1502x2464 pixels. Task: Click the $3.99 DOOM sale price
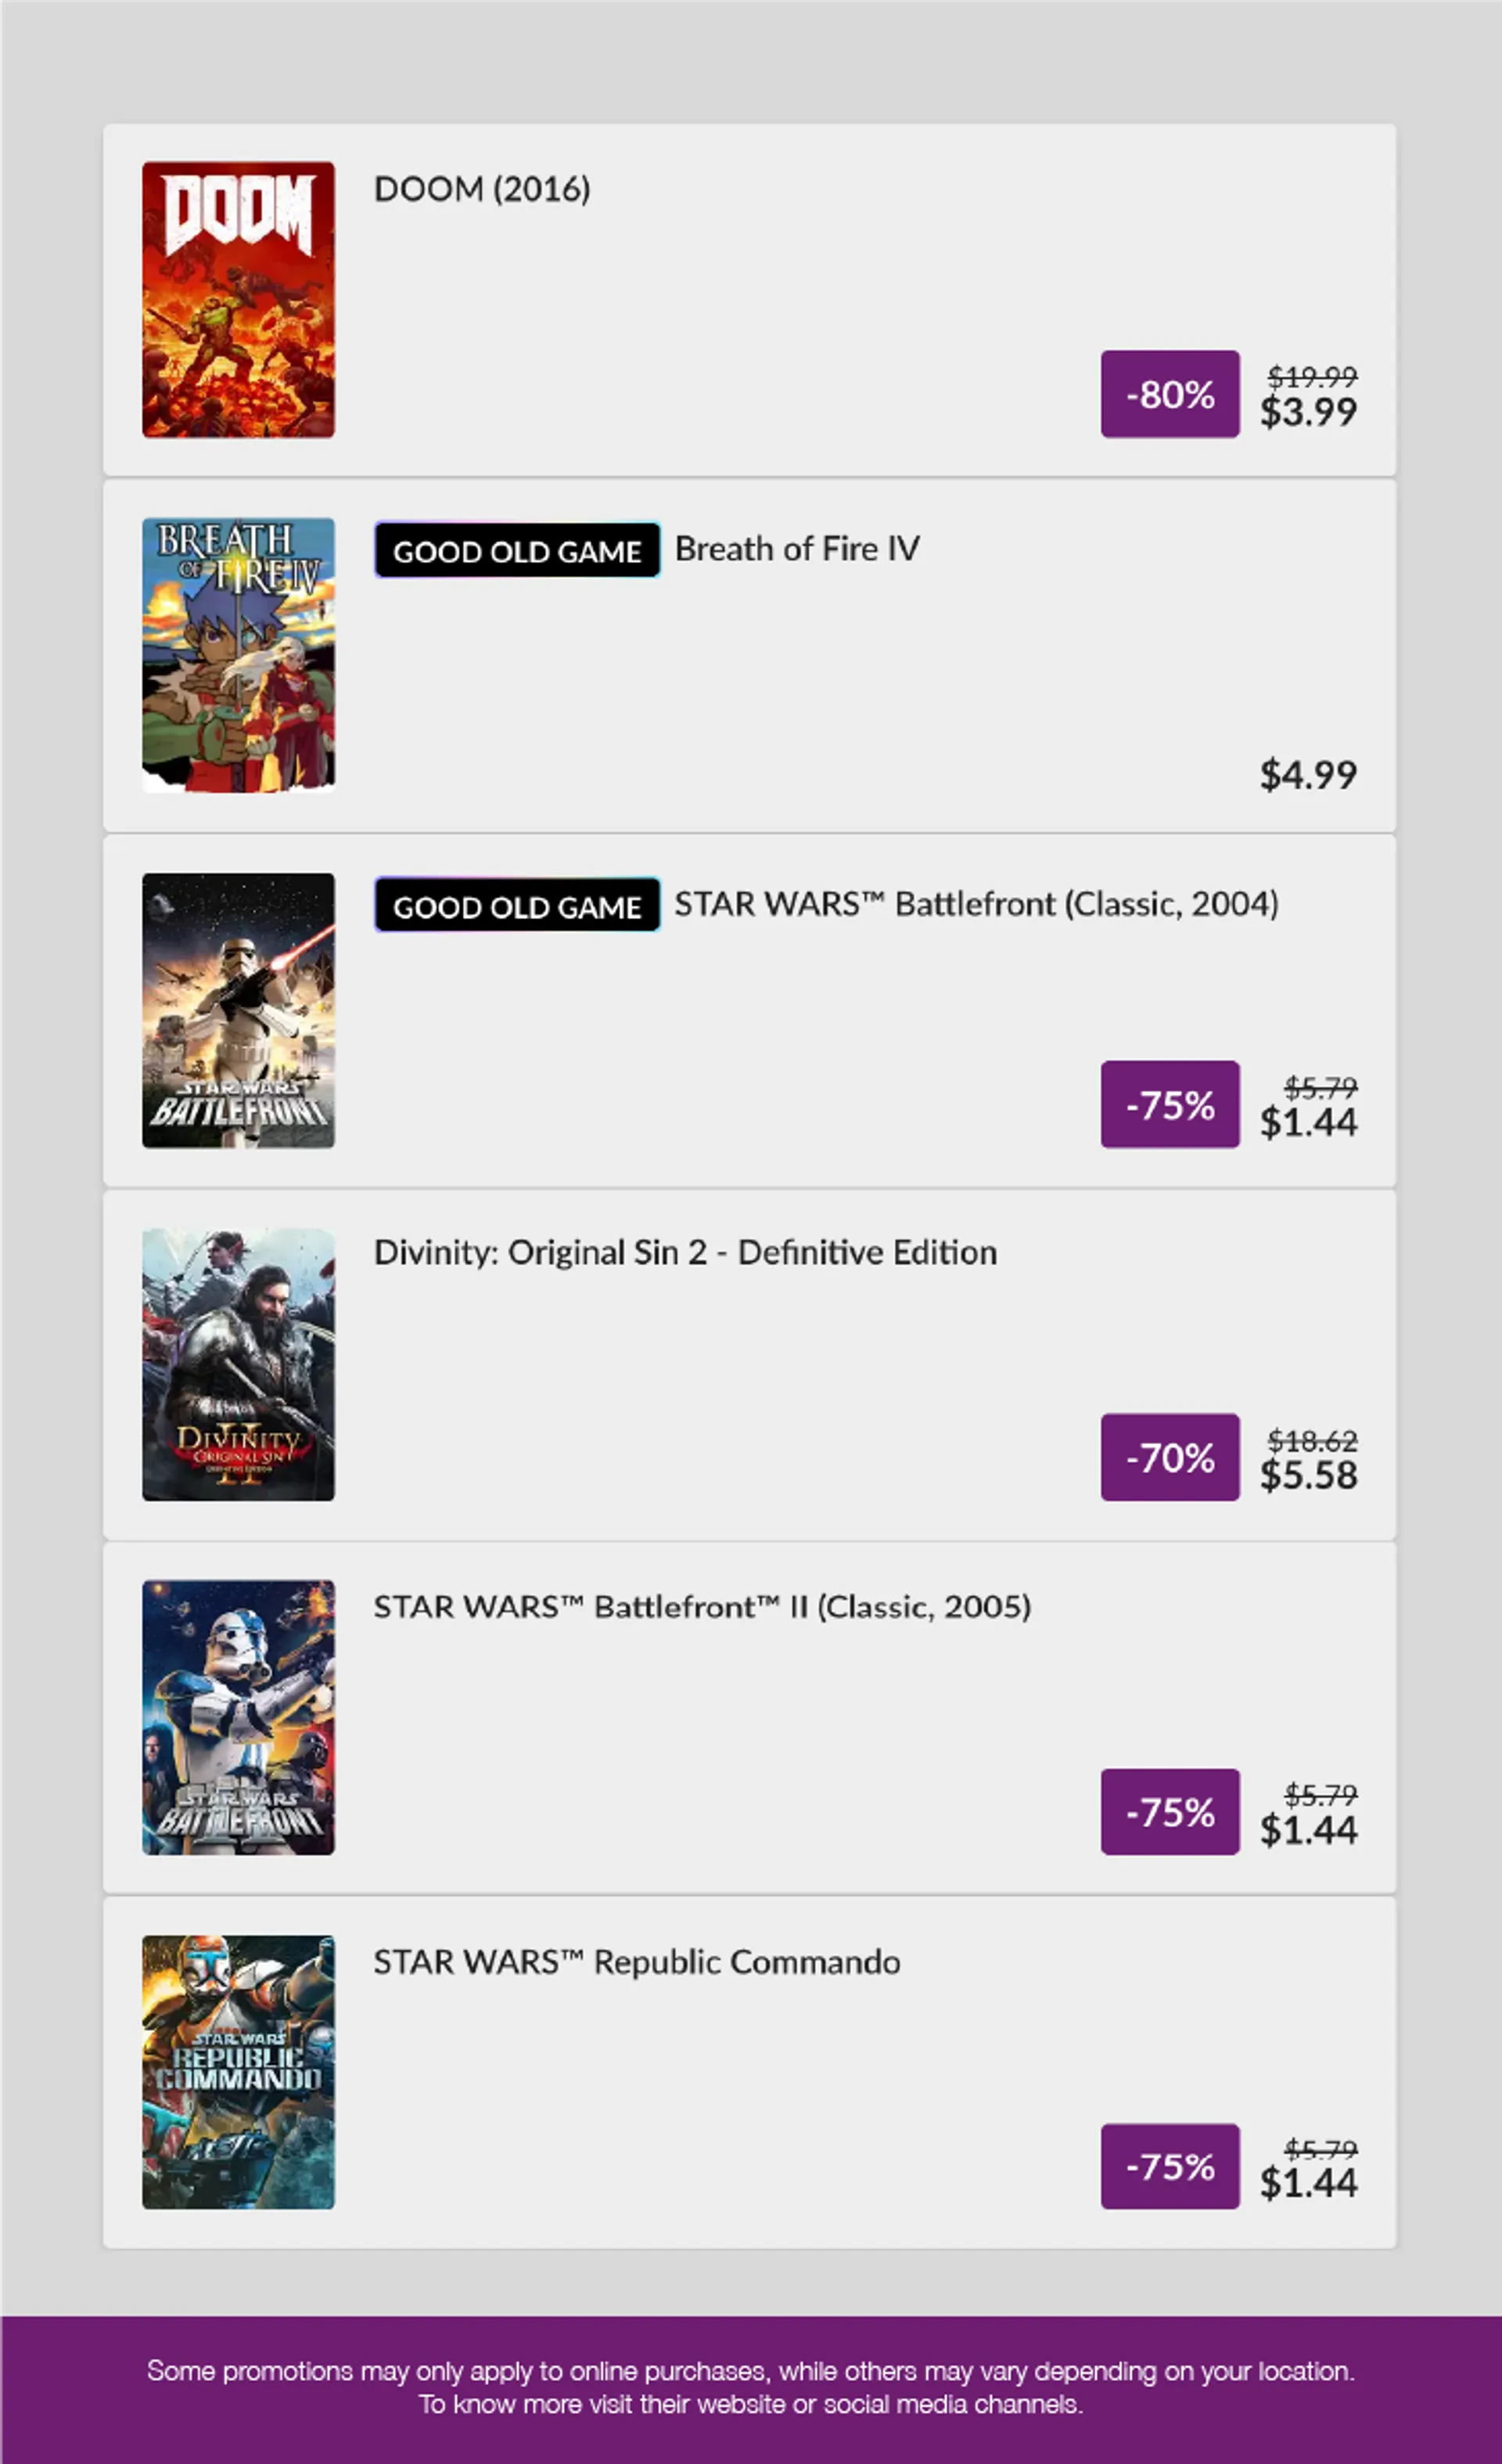(1308, 412)
